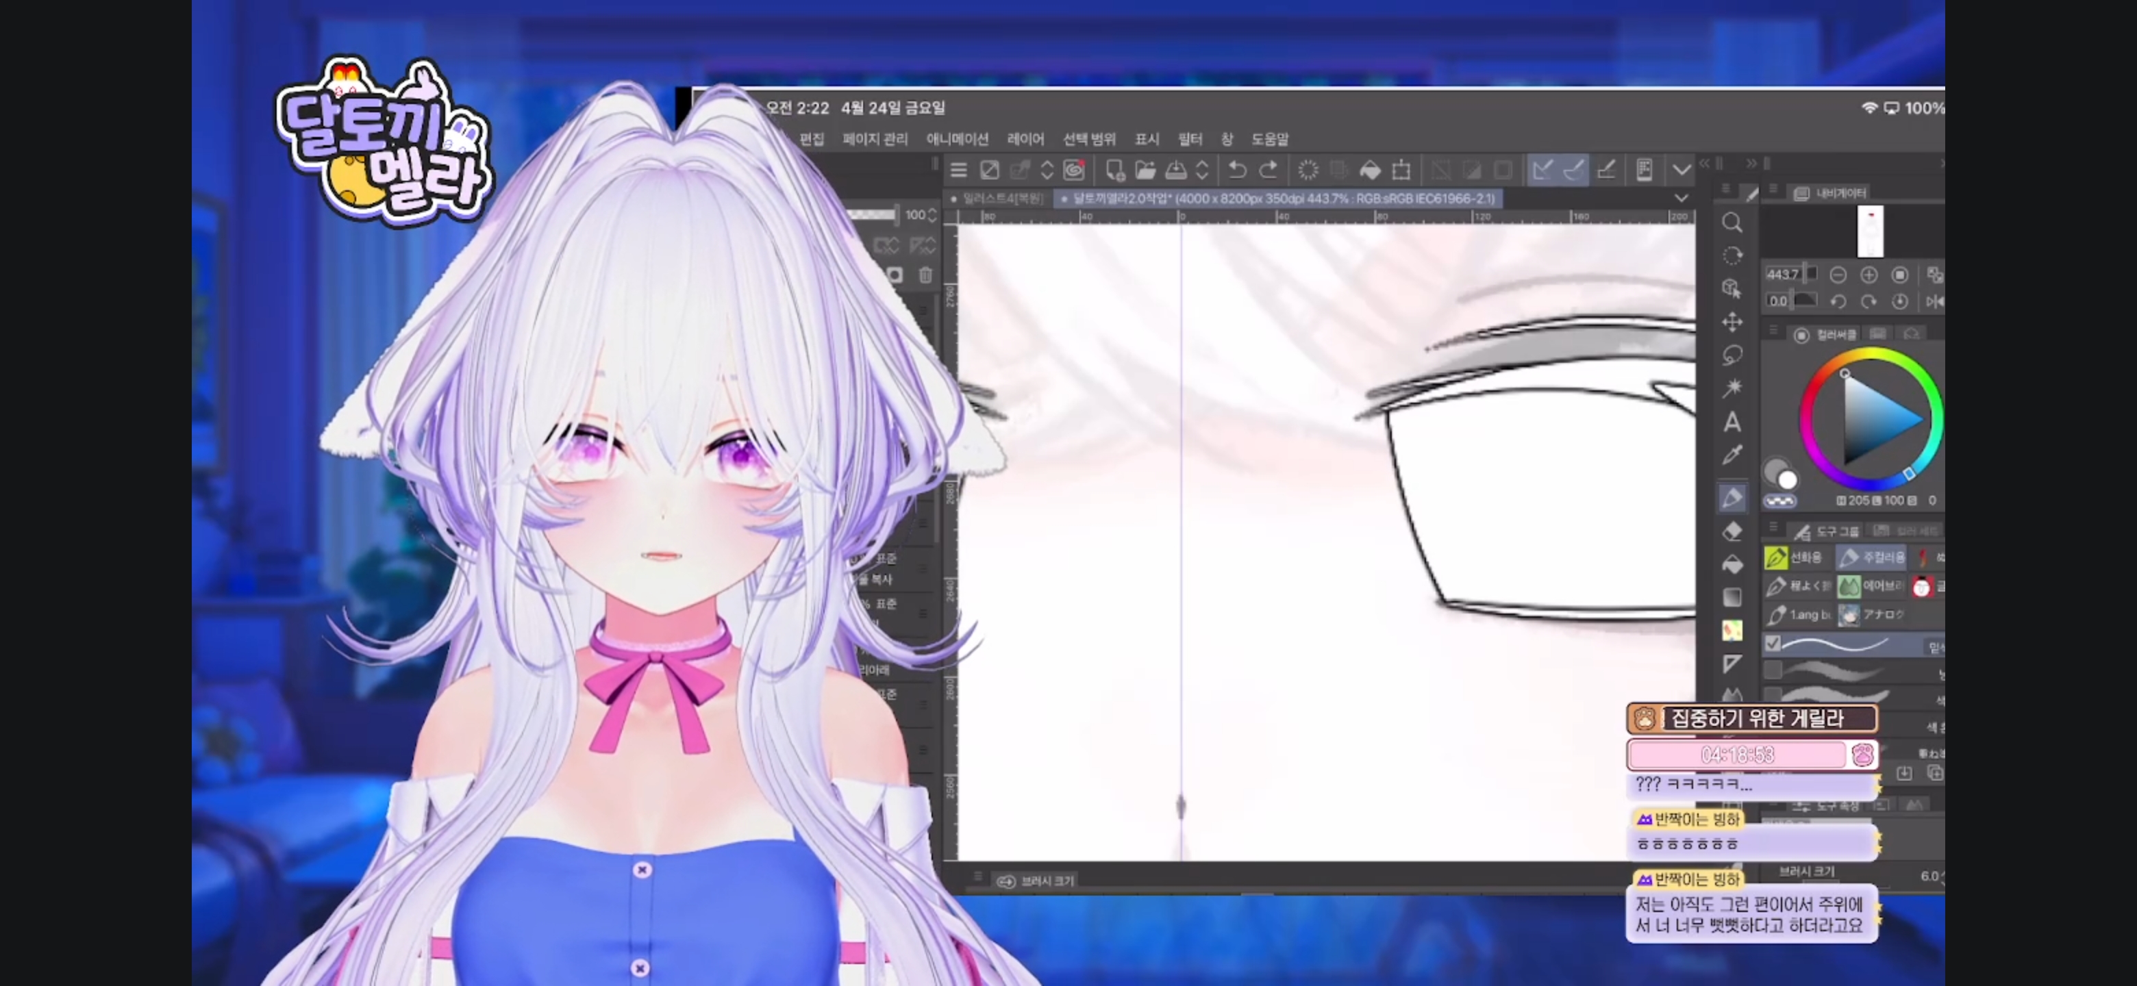Viewport: 2137px width, 986px height.
Task: Select the Fill bucket tool in the tool palette
Action: click(1732, 565)
